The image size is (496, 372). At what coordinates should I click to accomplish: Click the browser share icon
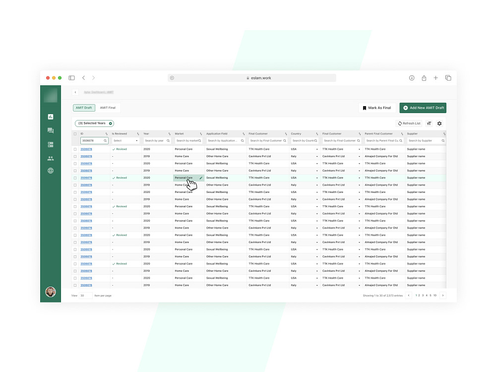(424, 78)
